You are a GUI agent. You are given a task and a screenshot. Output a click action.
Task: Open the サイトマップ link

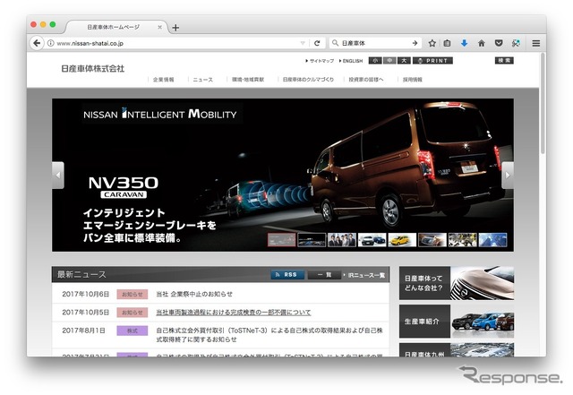[320, 61]
